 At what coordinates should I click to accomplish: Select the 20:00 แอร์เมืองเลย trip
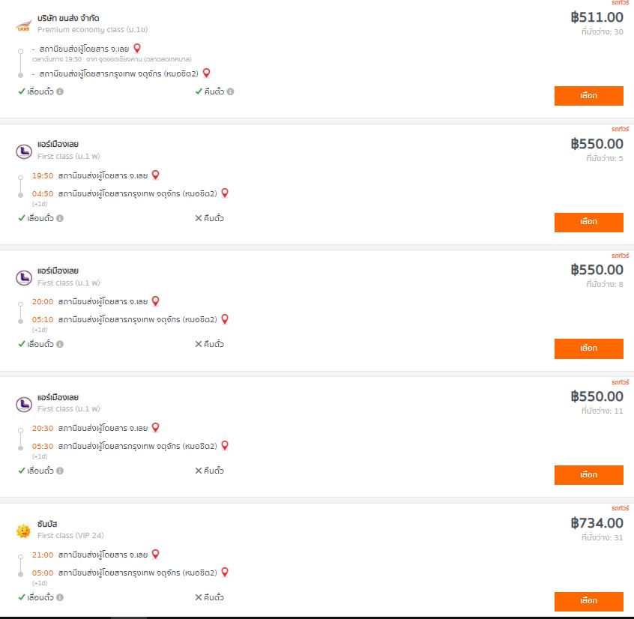[x=588, y=348]
